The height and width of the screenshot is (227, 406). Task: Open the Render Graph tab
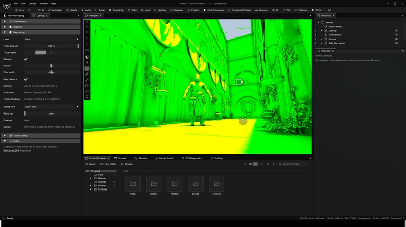click(164, 158)
